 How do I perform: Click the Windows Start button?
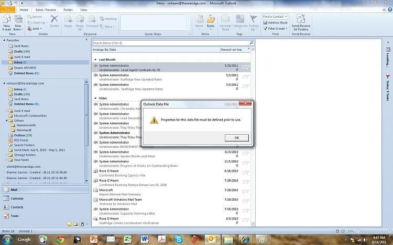tap(7, 239)
